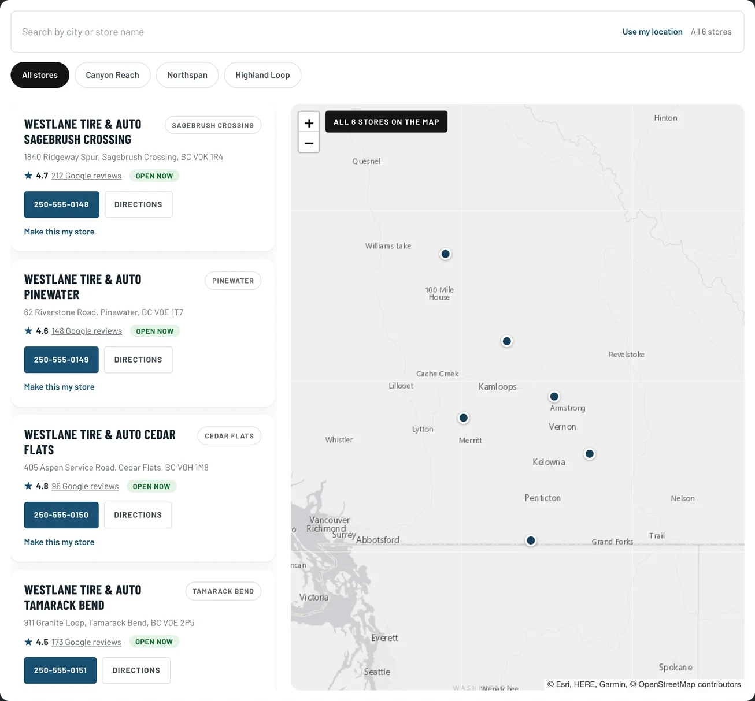Click Sagebrush Crossing star rating icon
Screen dimensions: 755x701
tap(28, 176)
